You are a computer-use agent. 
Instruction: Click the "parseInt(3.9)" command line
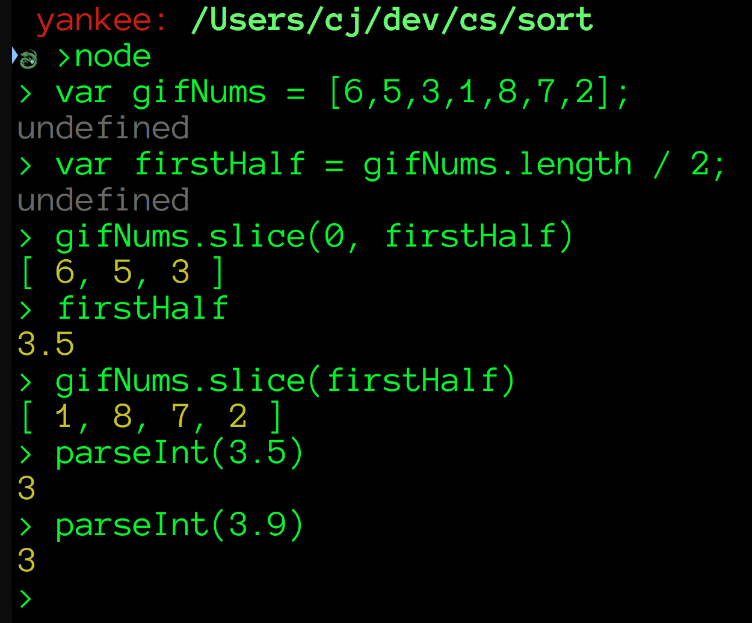[x=179, y=524]
